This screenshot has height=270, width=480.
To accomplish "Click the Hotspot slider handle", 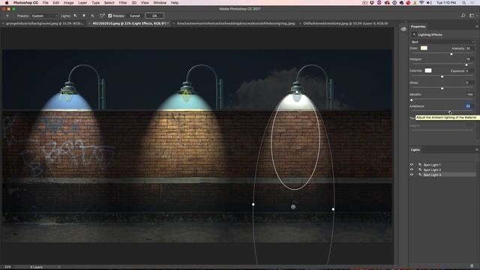I will pyautogui.click(x=466, y=64).
